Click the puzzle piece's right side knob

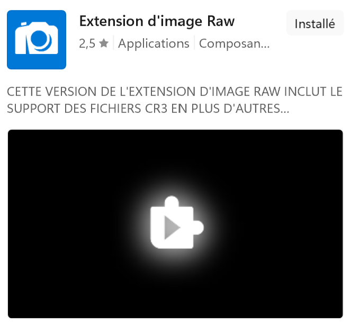tap(199, 228)
